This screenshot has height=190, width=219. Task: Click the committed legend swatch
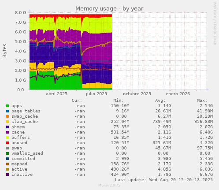pyautogui.click(x=7, y=159)
